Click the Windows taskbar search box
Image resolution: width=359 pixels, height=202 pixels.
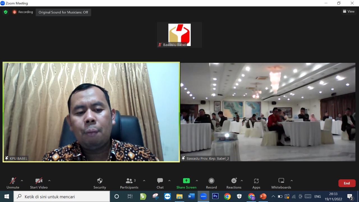coord(62,197)
